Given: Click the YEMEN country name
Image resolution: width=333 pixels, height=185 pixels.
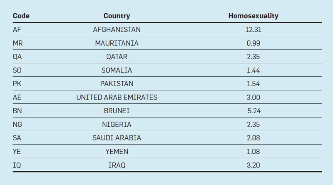Looking at the screenshot, I should click(117, 151).
